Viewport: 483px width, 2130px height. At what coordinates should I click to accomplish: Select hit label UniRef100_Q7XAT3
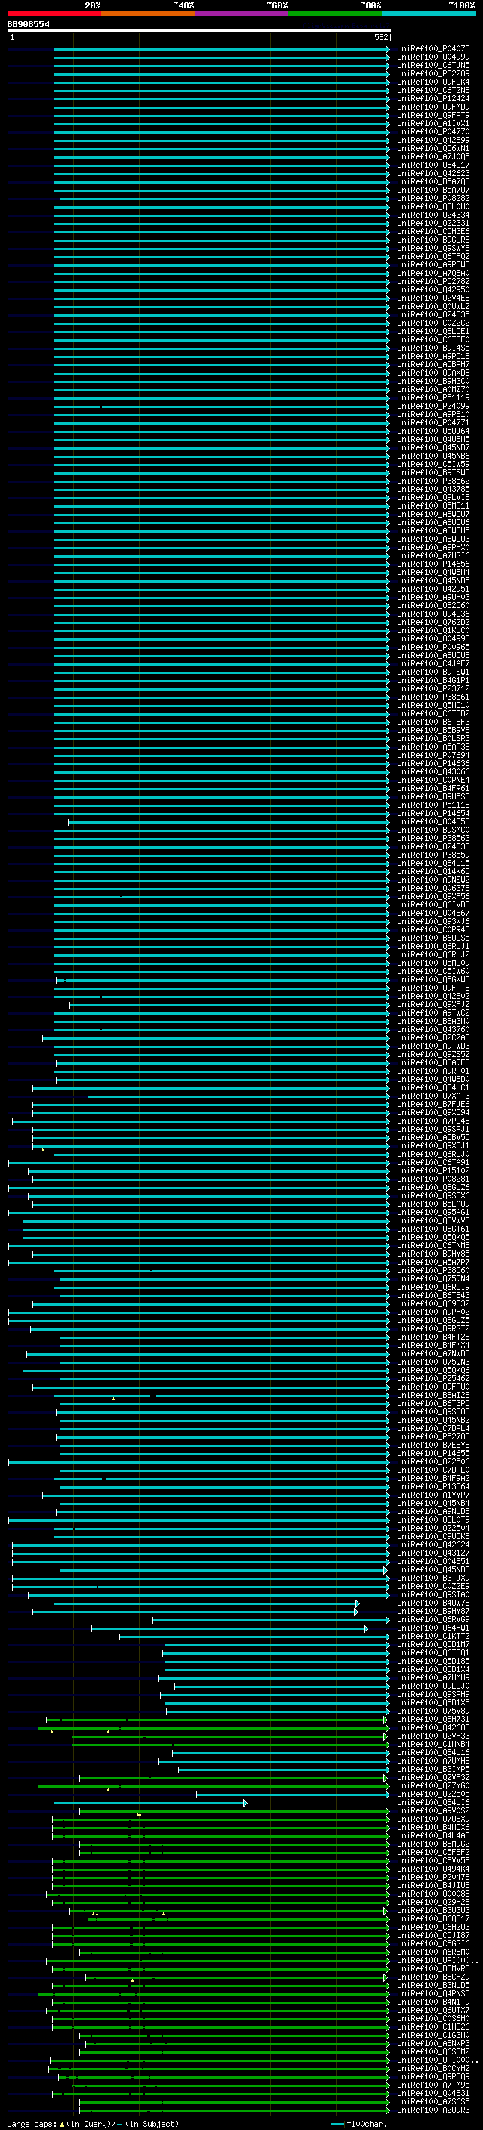tap(433, 1096)
